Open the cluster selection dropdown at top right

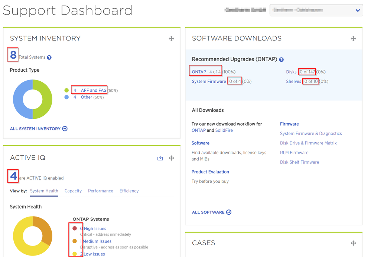(x=357, y=10)
